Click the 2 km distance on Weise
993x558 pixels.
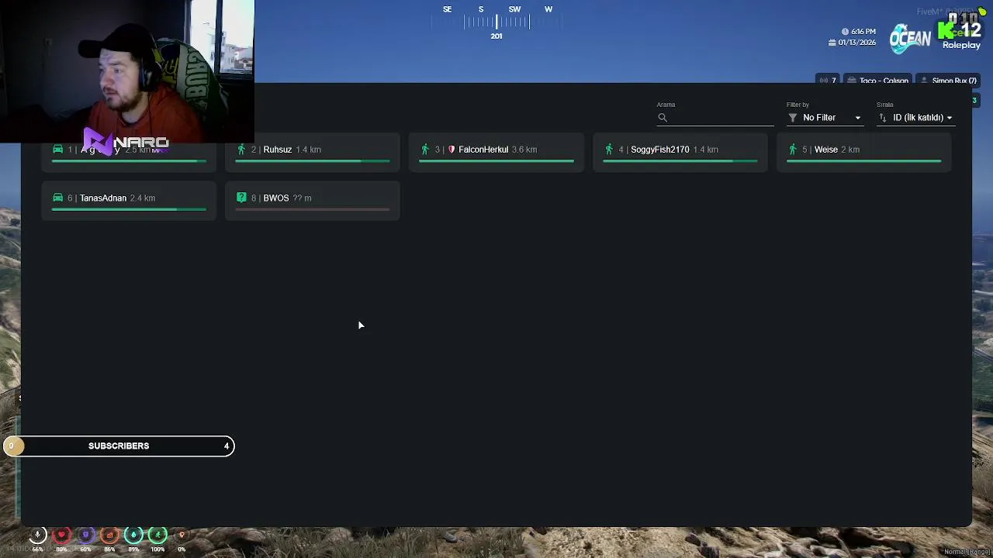(x=850, y=150)
